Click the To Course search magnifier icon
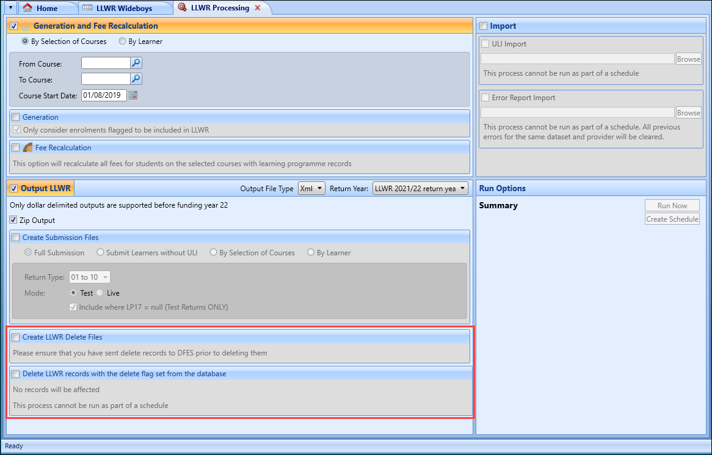The image size is (712, 455). coord(136,79)
